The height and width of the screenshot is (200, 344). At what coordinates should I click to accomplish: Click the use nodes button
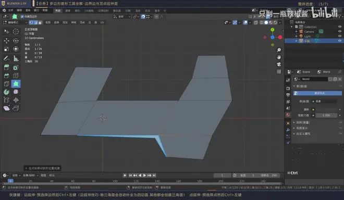(x=317, y=93)
